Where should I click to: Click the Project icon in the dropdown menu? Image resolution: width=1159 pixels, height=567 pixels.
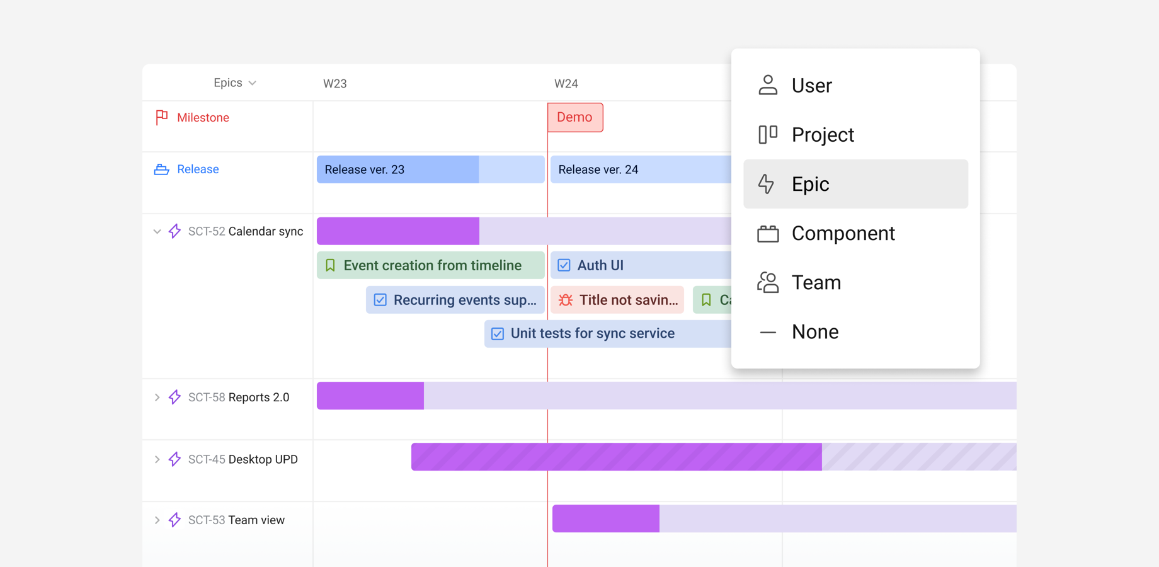click(x=768, y=134)
